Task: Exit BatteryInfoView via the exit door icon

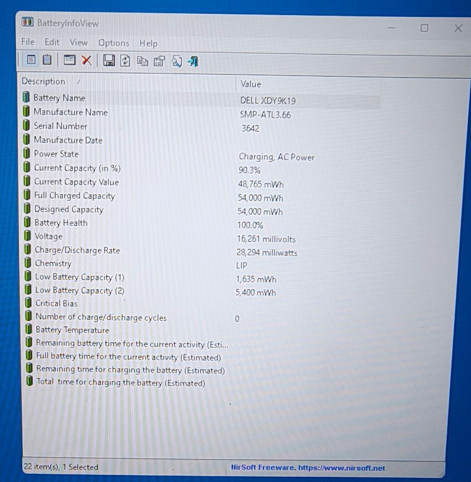Action: pyautogui.click(x=192, y=62)
